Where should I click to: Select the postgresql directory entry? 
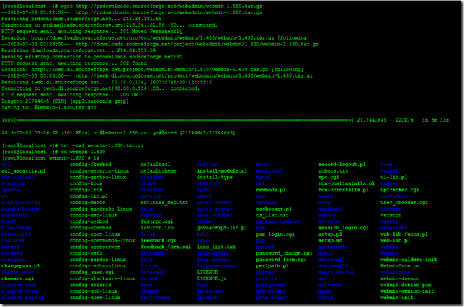point(271,285)
